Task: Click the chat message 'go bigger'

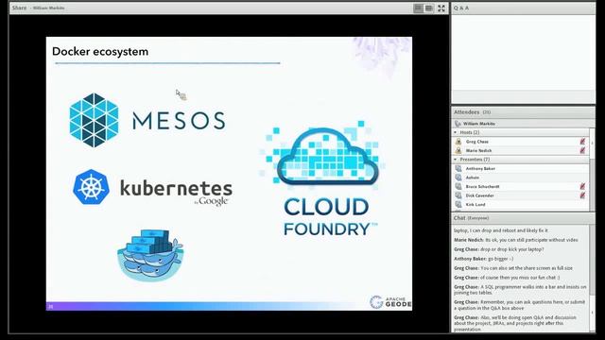Action: (x=483, y=259)
